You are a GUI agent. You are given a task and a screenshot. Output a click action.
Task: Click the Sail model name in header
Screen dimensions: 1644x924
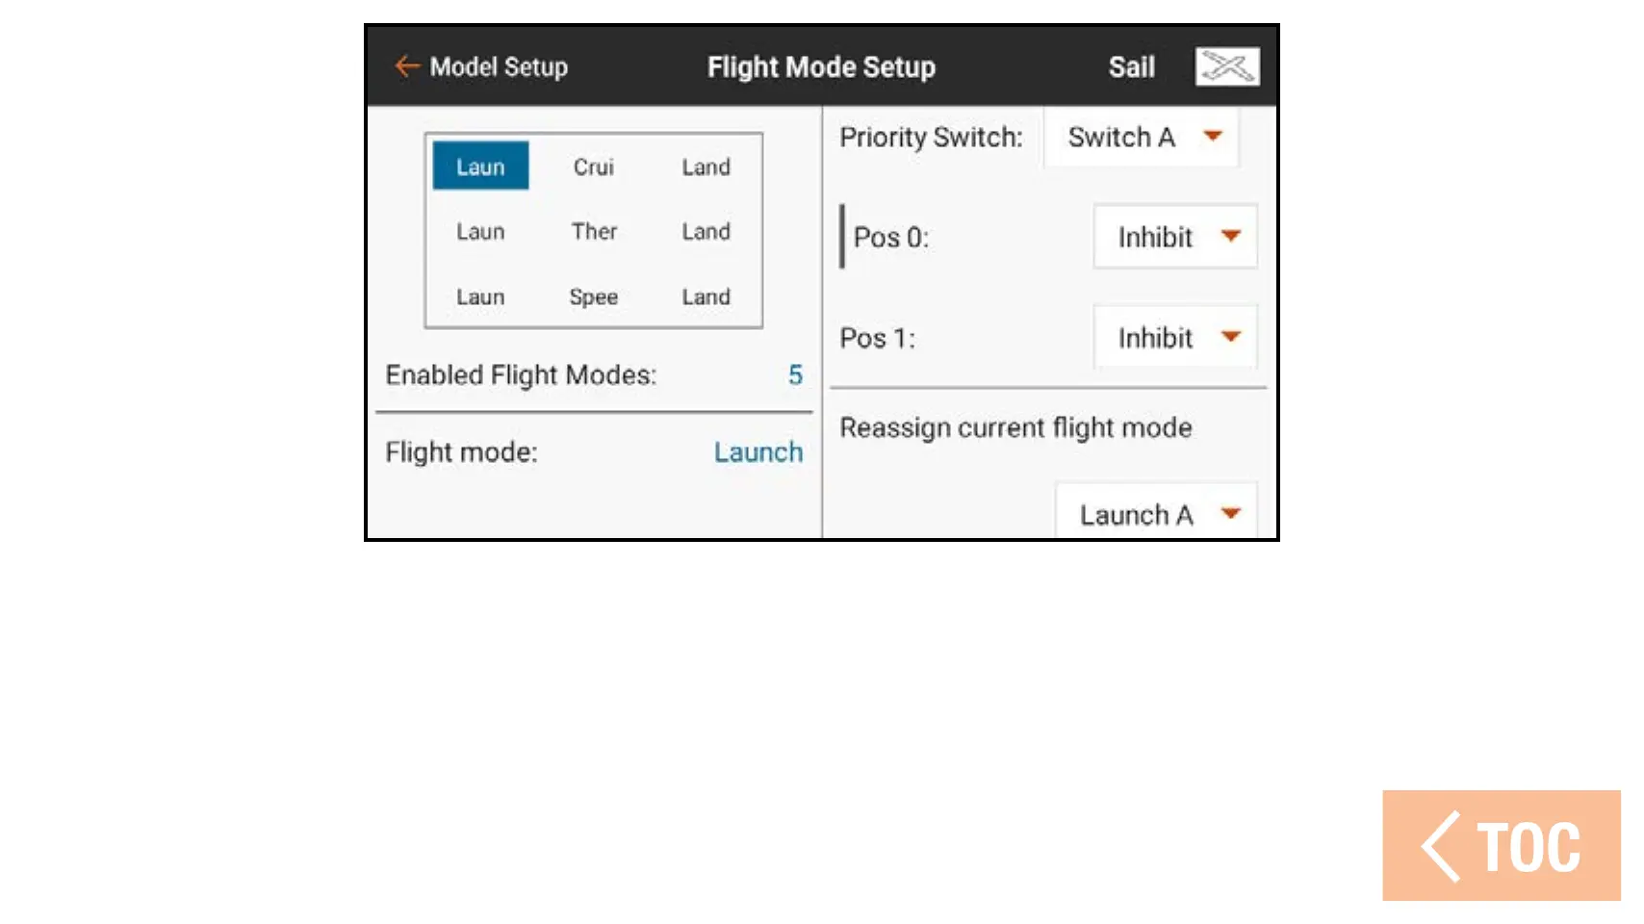click(x=1131, y=67)
